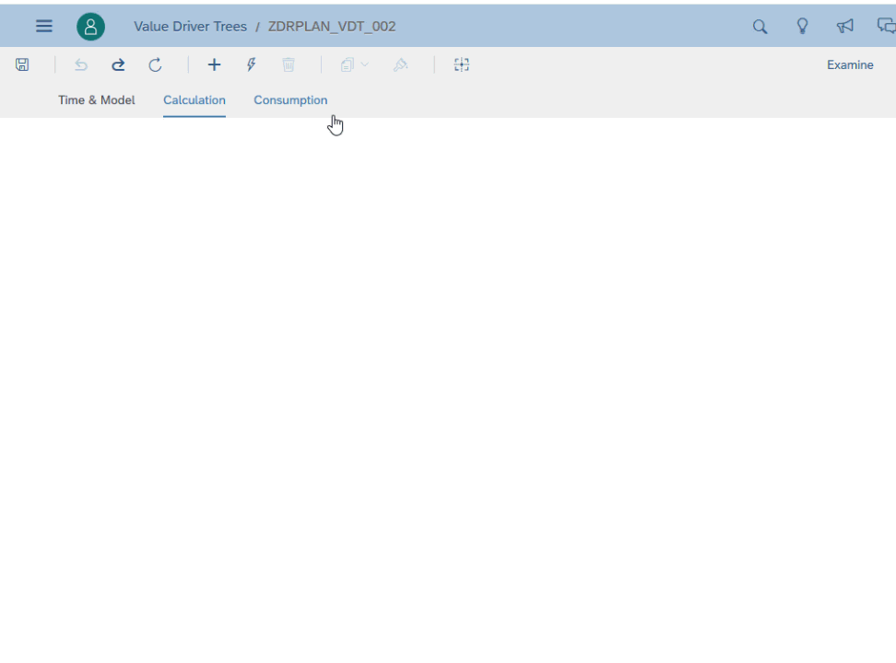Image resolution: width=896 pixels, height=663 pixels.
Task: Refresh the current view
Action: pos(155,64)
